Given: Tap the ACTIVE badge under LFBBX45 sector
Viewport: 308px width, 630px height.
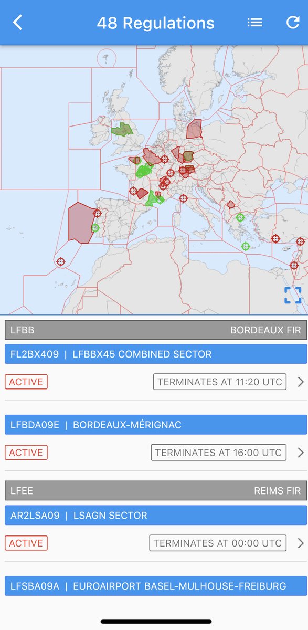Looking at the screenshot, I should click(x=26, y=382).
